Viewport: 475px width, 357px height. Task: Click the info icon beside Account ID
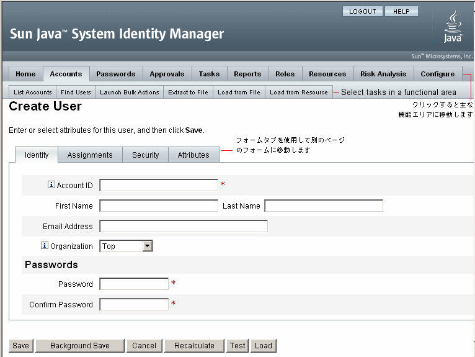pyautogui.click(x=51, y=184)
